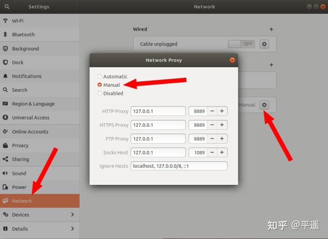The image size is (328, 239).
Task: Close the Network Proxy dialog
Action: tap(232, 60)
